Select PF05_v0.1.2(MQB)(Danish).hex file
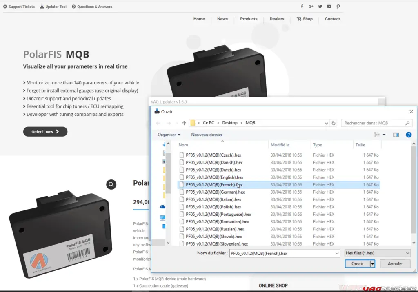The height and width of the screenshot is (292, 418). coord(279,163)
